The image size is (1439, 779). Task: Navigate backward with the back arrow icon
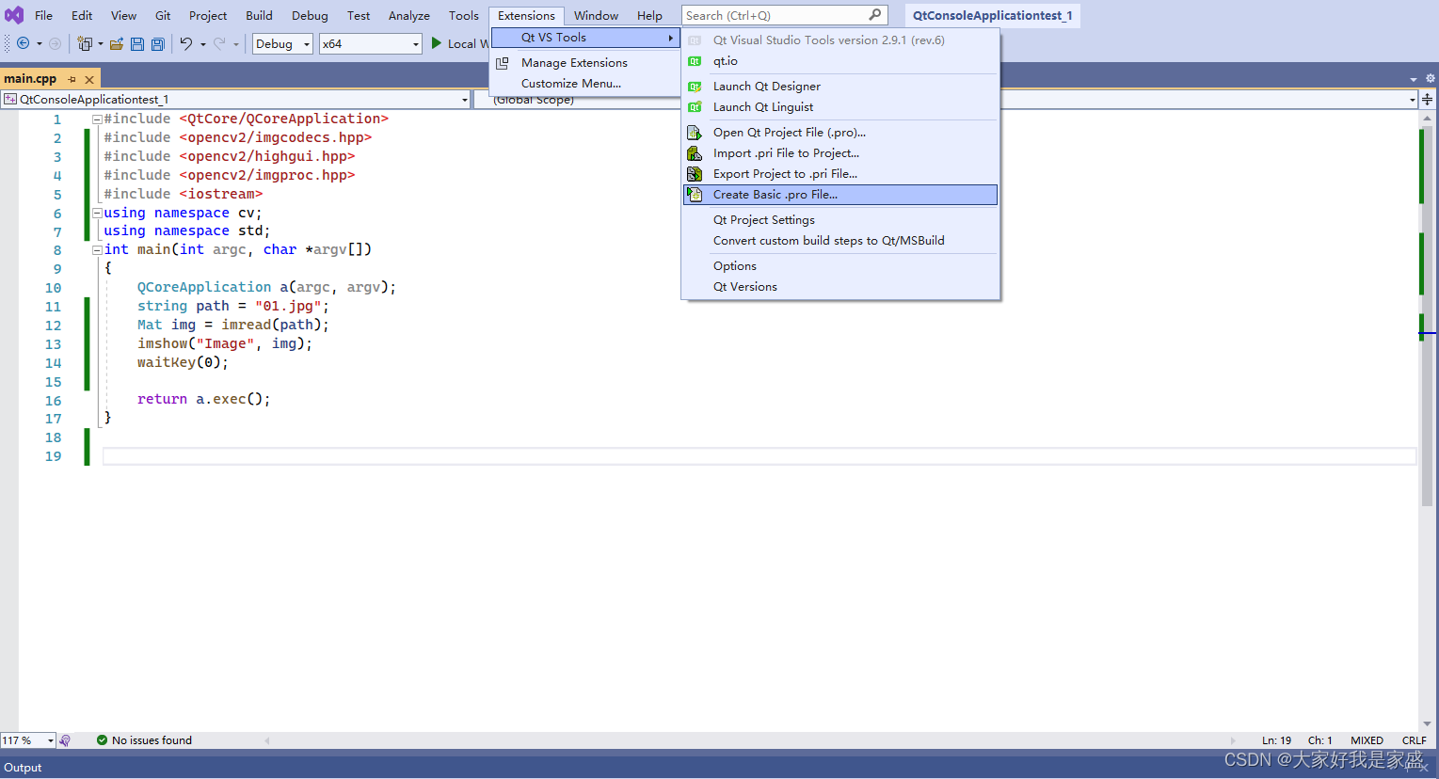pos(24,43)
